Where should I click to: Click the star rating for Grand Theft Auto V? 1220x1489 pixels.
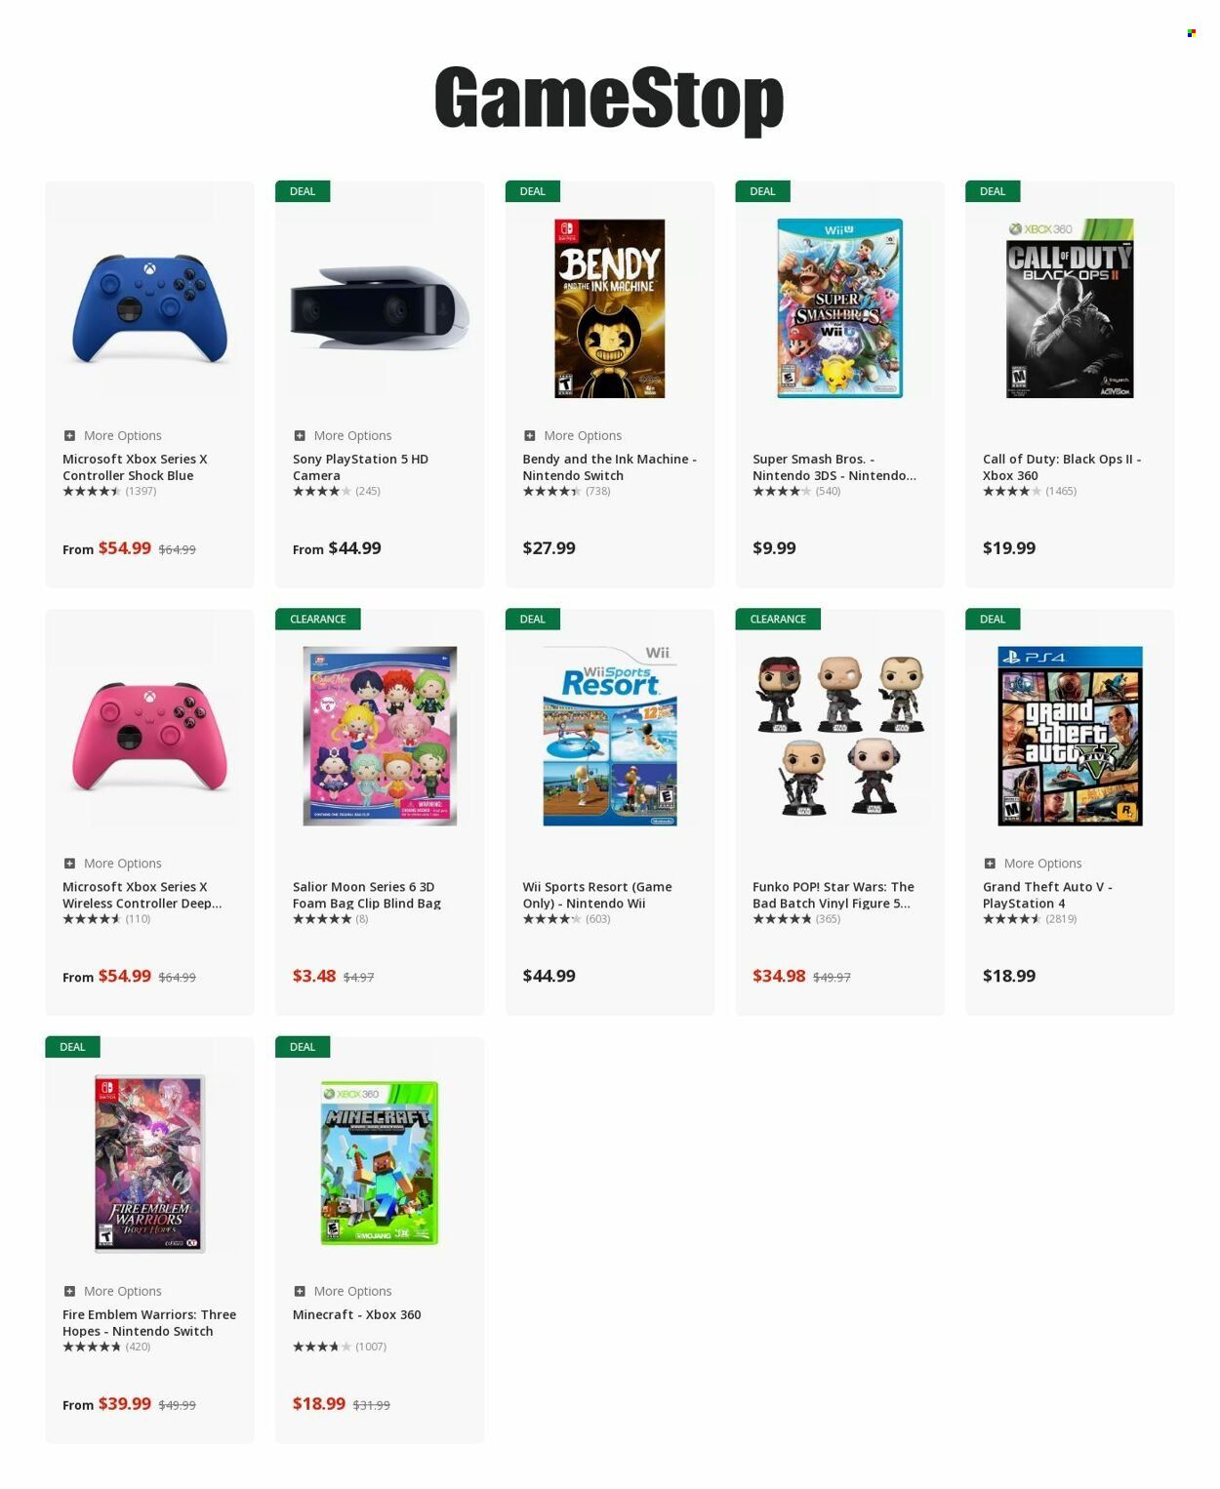pos(1011,919)
